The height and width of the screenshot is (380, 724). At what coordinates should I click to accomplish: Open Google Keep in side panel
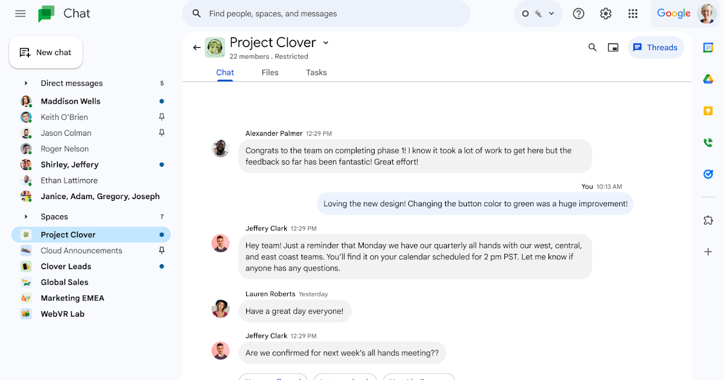coord(708,111)
